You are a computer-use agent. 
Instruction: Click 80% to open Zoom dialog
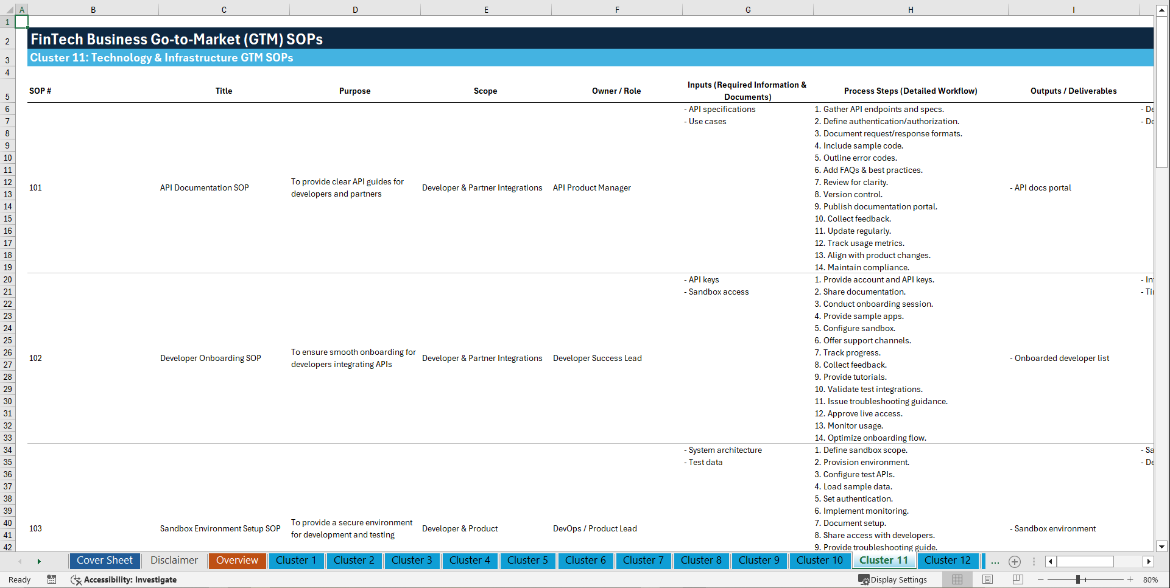1150,579
